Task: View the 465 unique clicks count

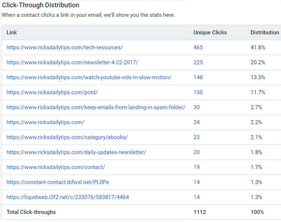Action: 198,47
